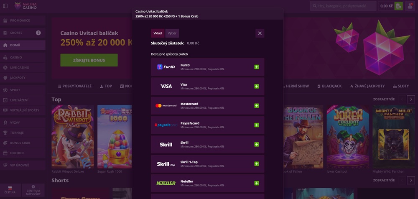The image size is (418, 199).
Task: Select the Blackjack category
Action: (329, 86)
